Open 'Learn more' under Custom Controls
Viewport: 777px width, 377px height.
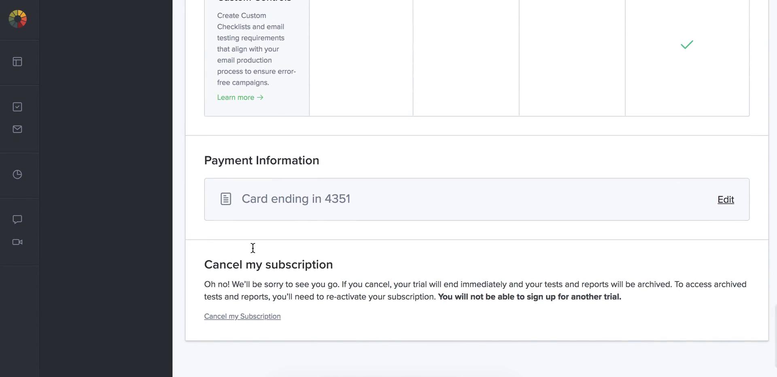pos(240,97)
